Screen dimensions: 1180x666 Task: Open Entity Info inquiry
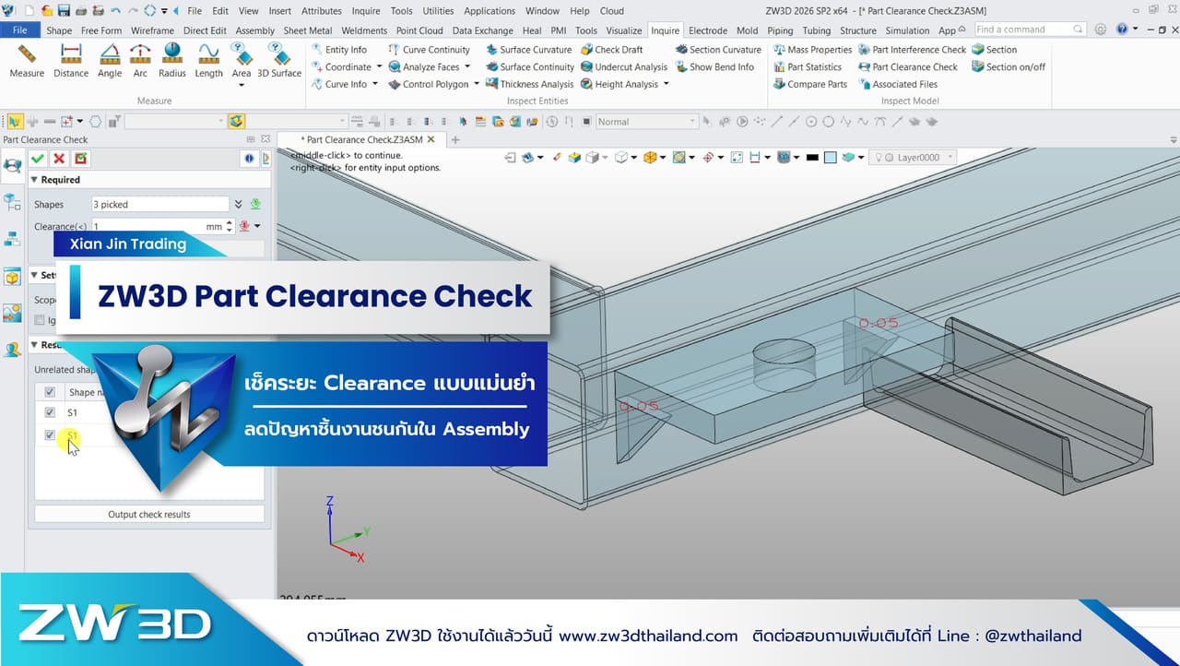tap(338, 50)
